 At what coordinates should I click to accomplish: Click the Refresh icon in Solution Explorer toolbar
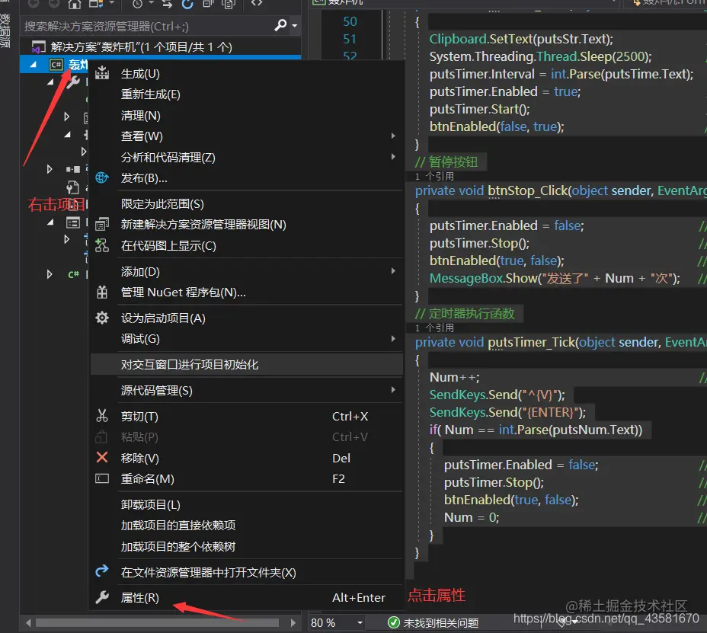coord(187,4)
